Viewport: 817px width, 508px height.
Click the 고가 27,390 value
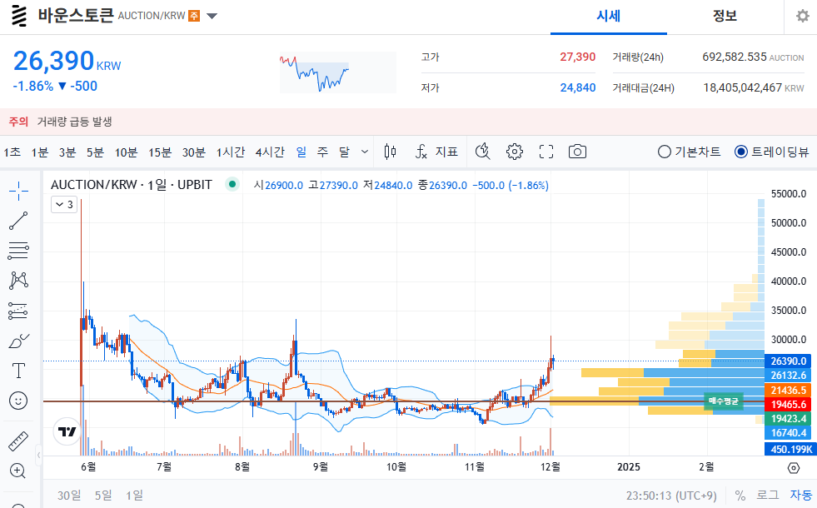tap(577, 57)
